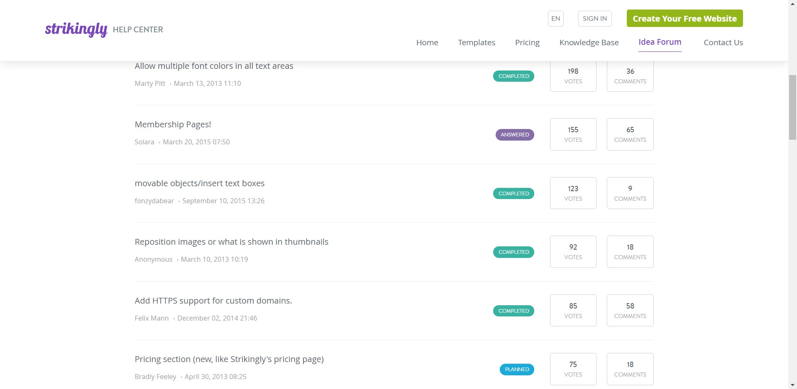The image size is (797, 389).
Task: Open the Allow multiple font colors idea
Action: pyautogui.click(x=214, y=66)
